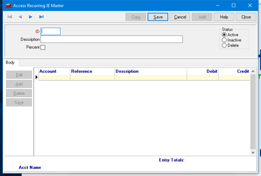Click the Cancel button

[180, 17]
